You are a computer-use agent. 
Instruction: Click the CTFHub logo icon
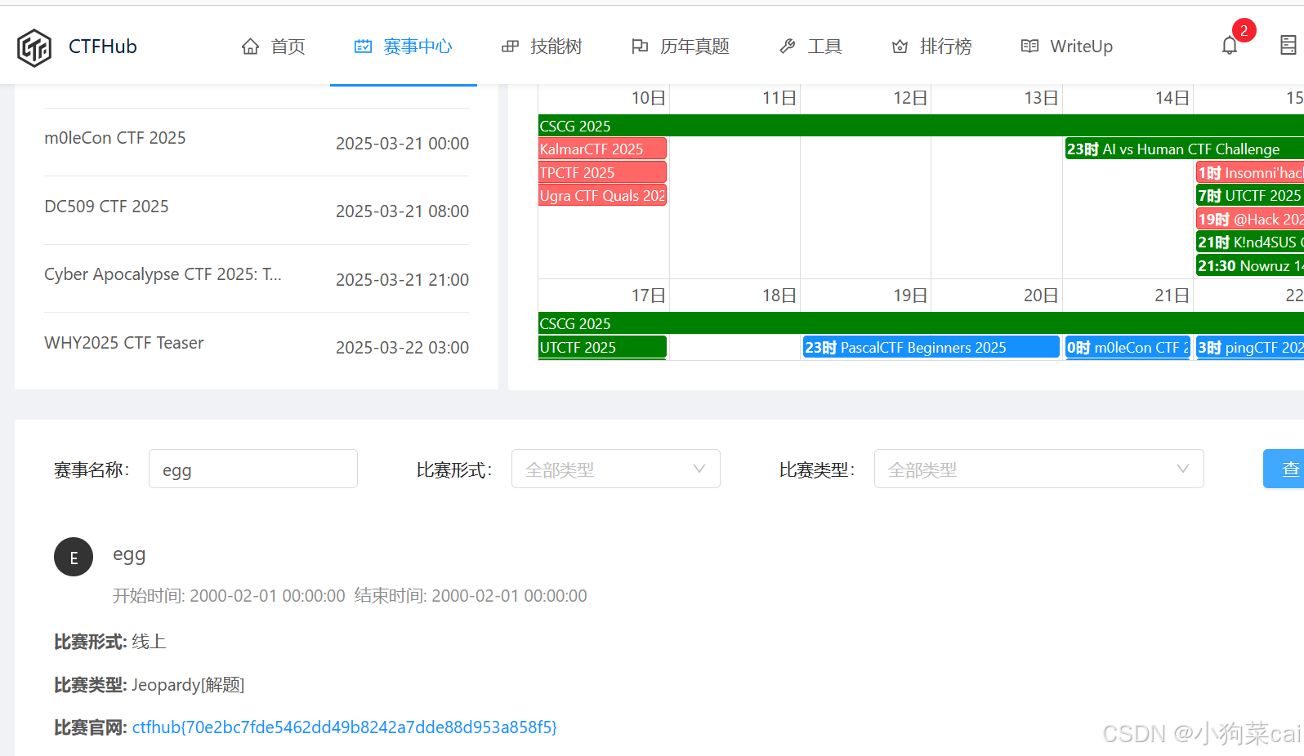coord(34,47)
